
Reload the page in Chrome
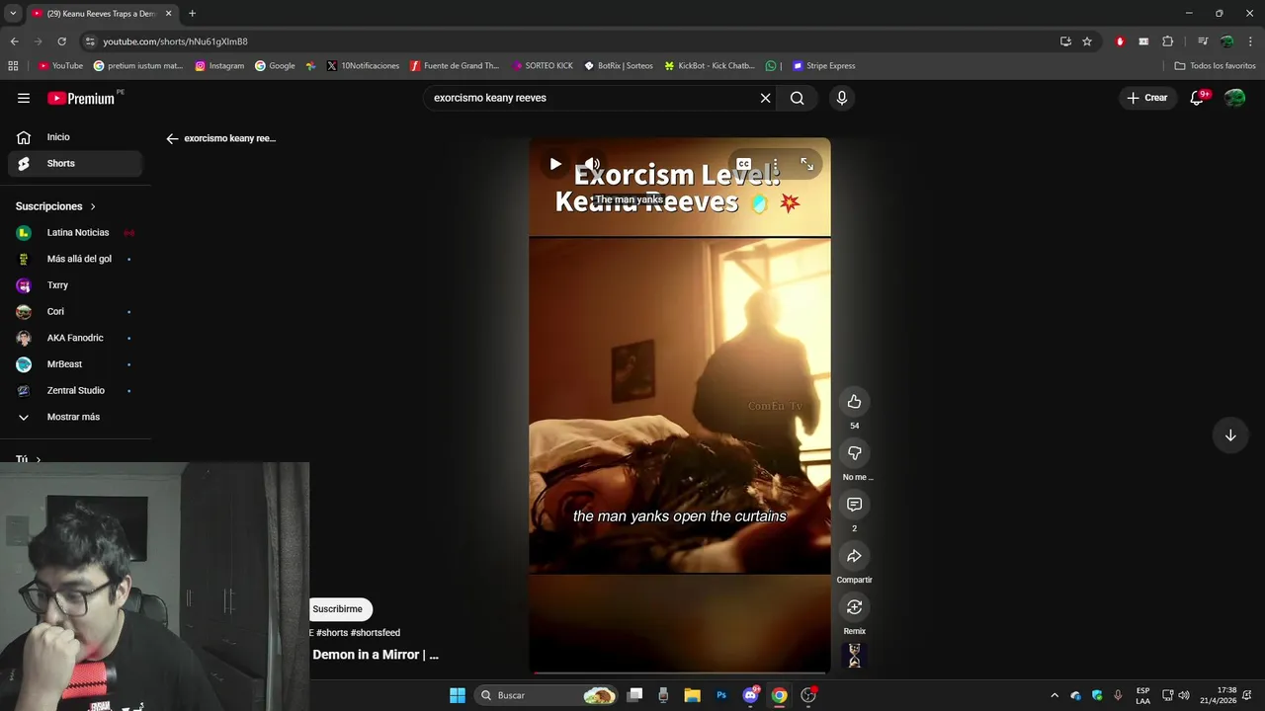pyautogui.click(x=61, y=41)
